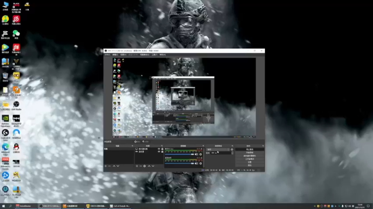The height and width of the screenshot is (209, 373).
Task: Switch to Call of Duty taskbar item
Action: tap(120, 206)
